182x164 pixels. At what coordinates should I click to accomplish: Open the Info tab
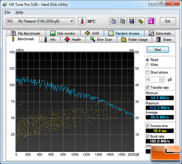50,40
